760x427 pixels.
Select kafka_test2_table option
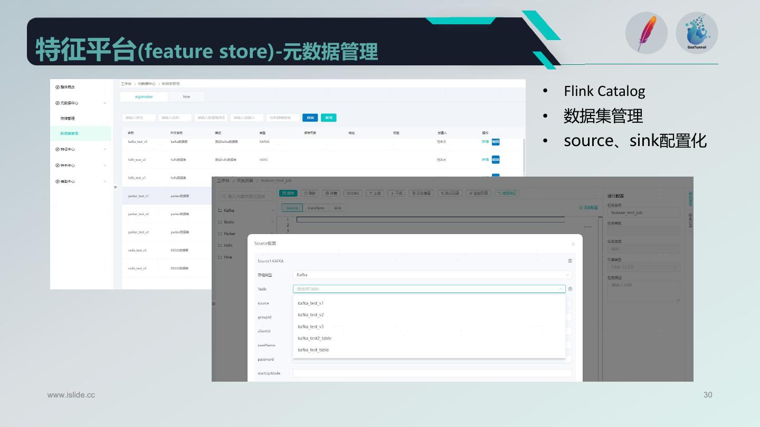click(x=315, y=338)
